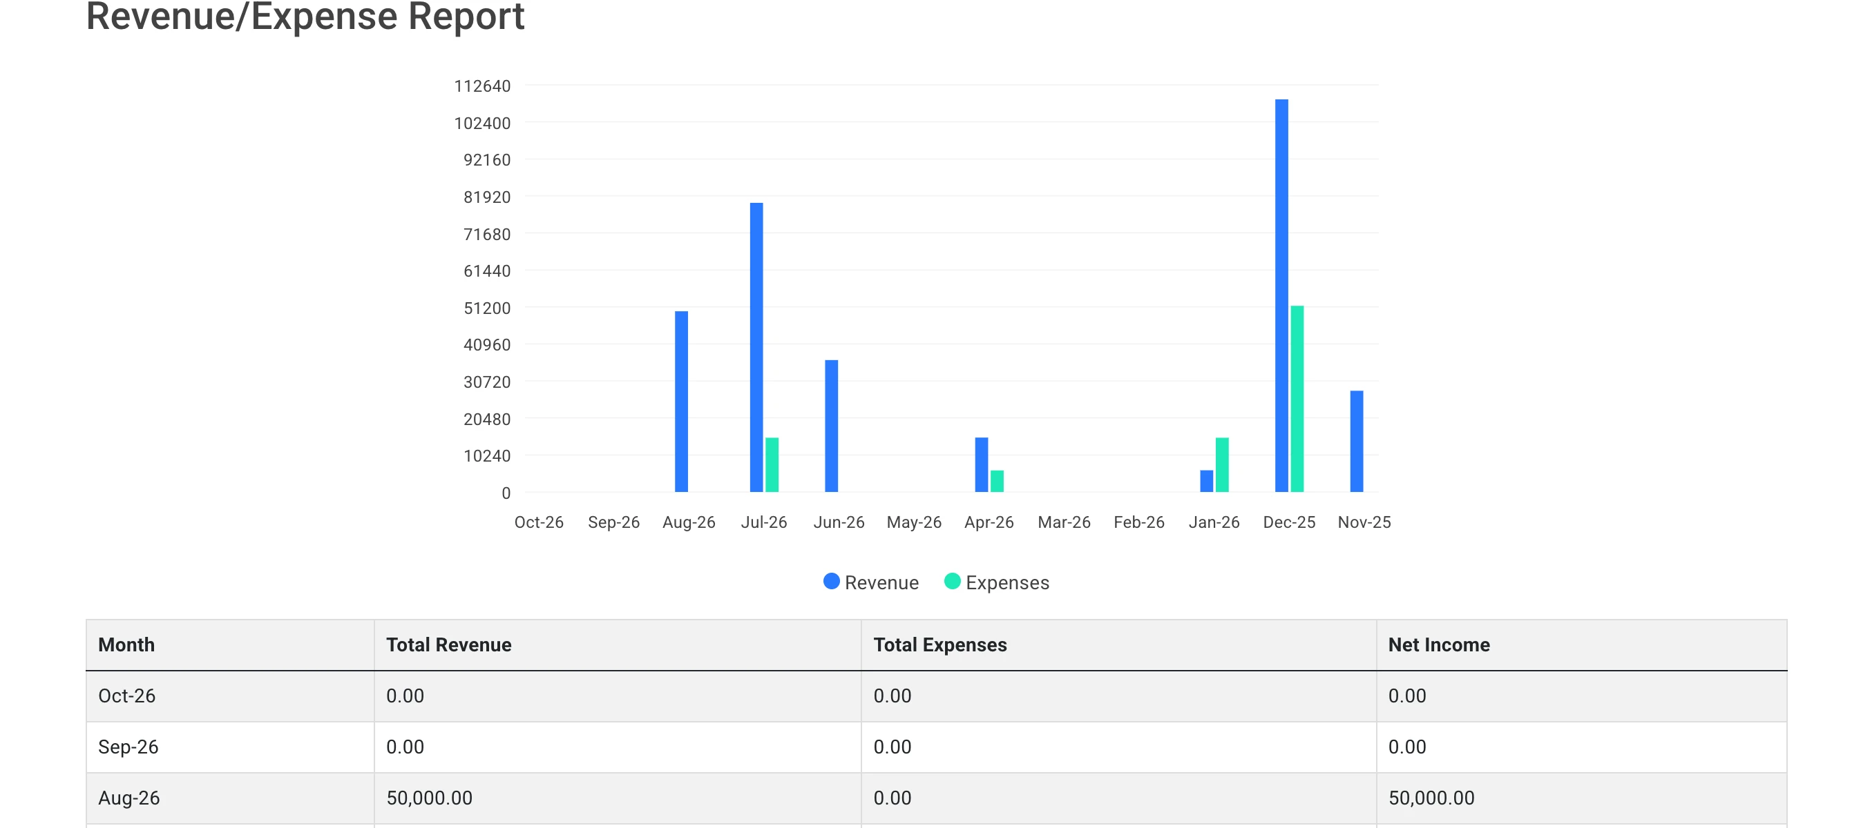
Task: Click the Month column header
Action: (x=230, y=644)
